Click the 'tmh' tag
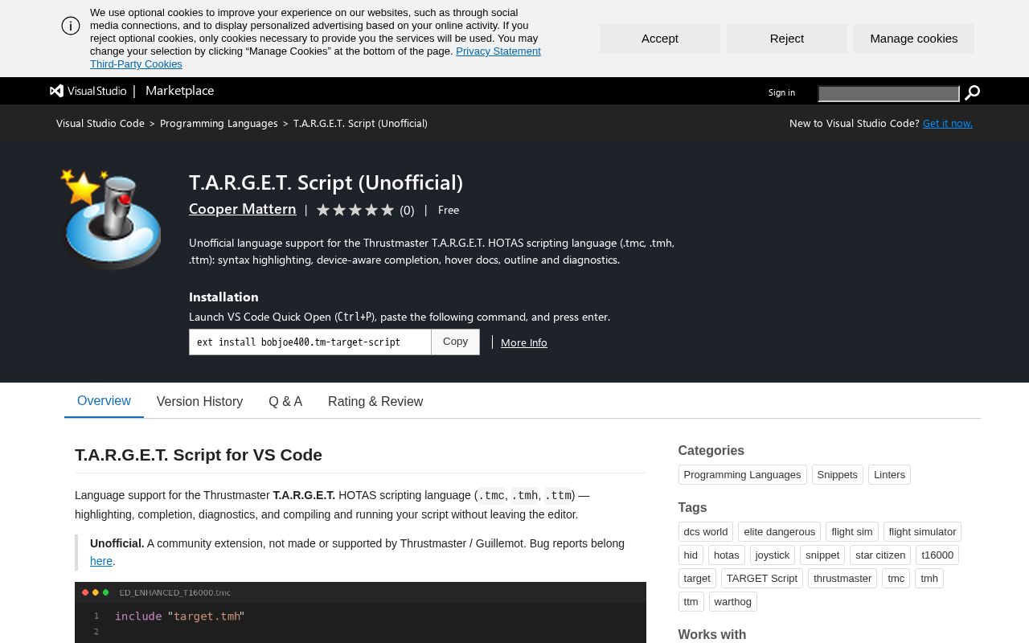The image size is (1029, 643). (x=929, y=579)
